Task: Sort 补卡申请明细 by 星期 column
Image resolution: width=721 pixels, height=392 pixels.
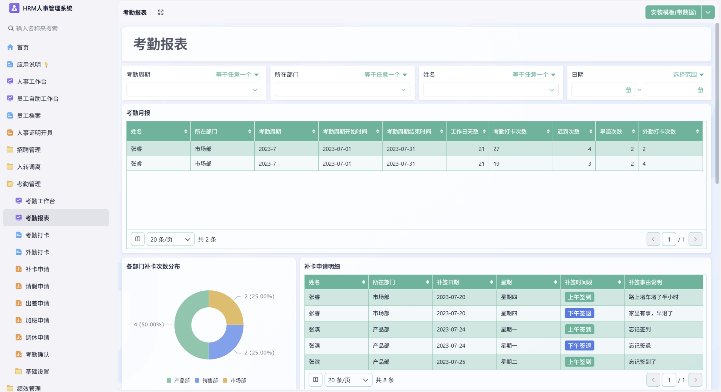Action: tap(555, 282)
